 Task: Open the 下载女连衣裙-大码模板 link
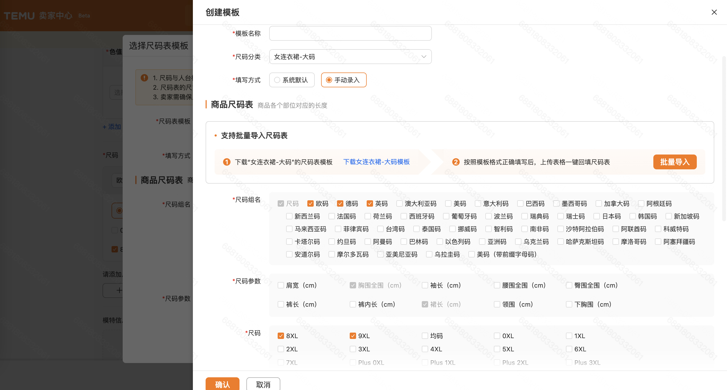point(377,162)
